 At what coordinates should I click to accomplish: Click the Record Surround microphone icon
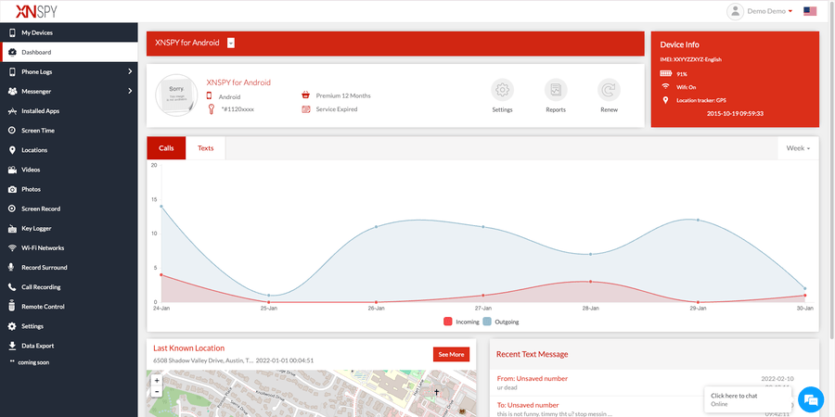pos(12,268)
